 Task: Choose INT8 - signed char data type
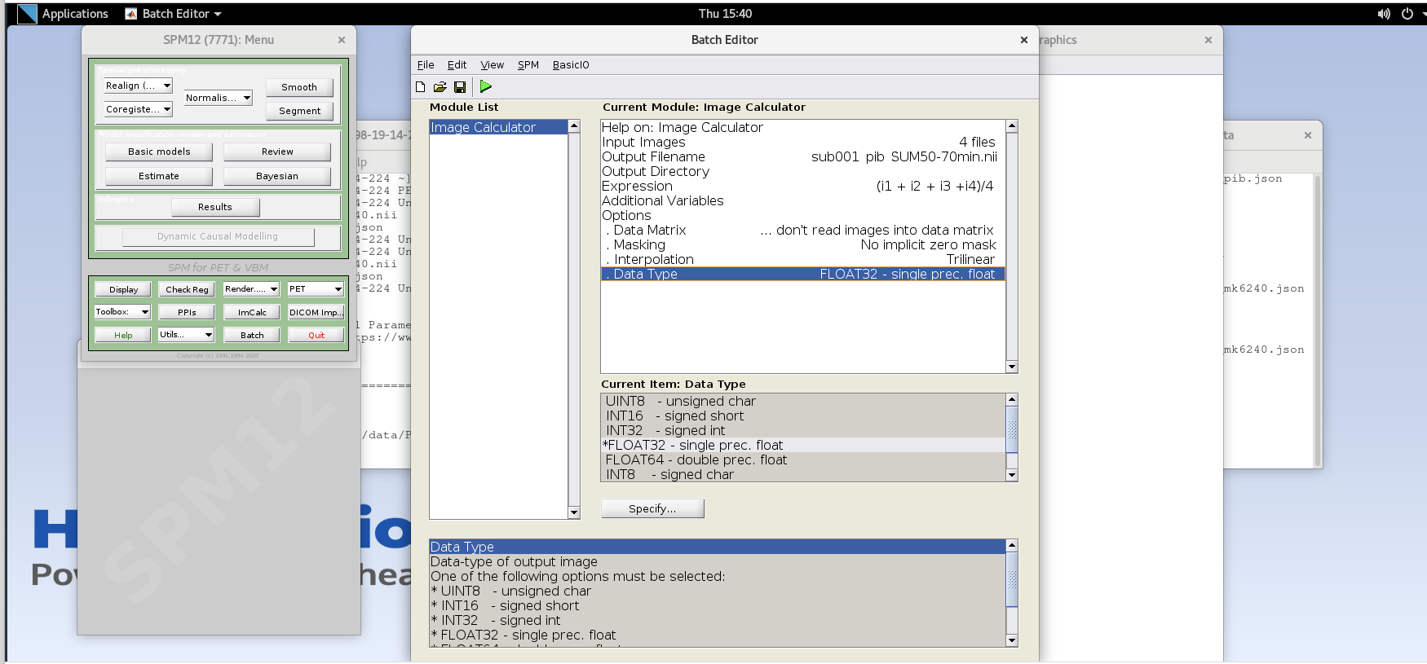803,474
